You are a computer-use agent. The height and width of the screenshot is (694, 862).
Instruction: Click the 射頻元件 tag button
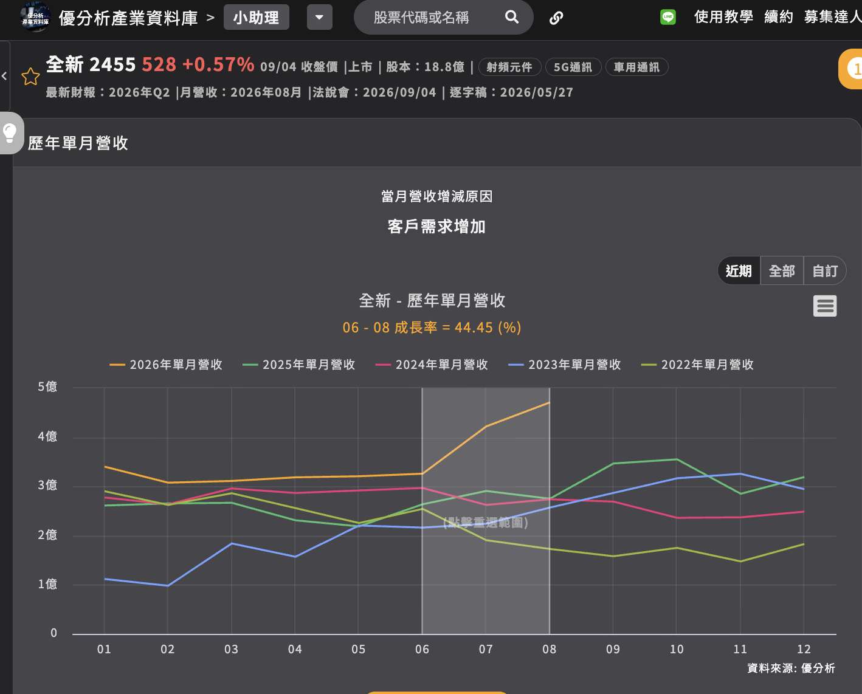coord(509,67)
